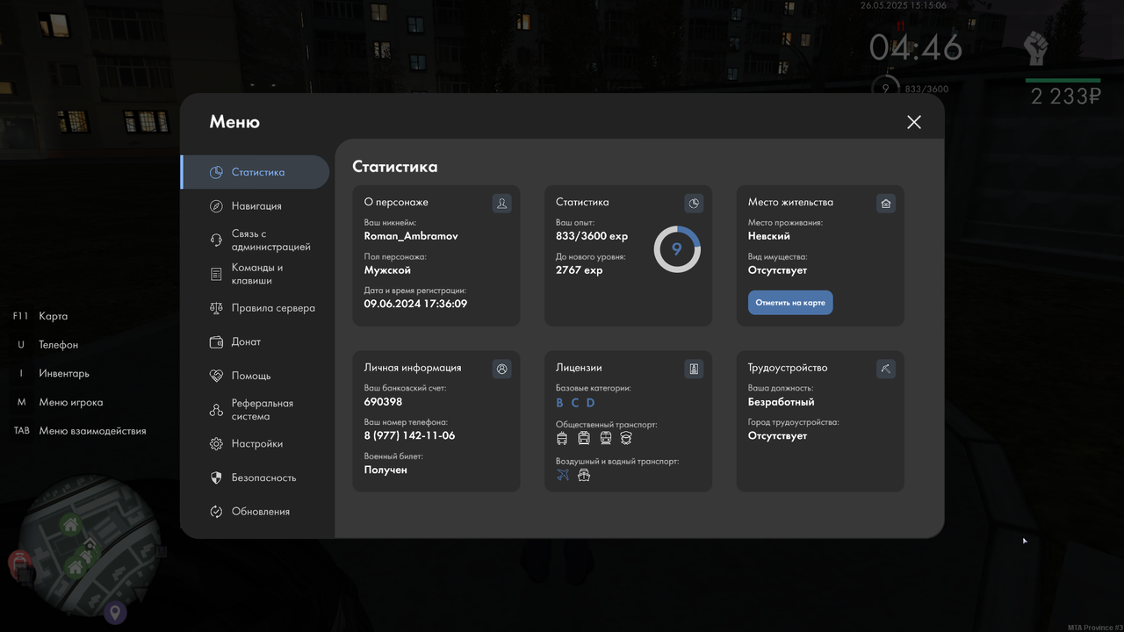Click the category C license letter
Screen dimensions: 1124x632
tap(575, 403)
